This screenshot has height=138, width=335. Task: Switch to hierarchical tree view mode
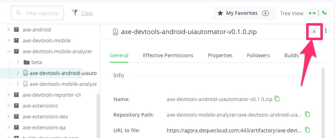(x=324, y=13)
